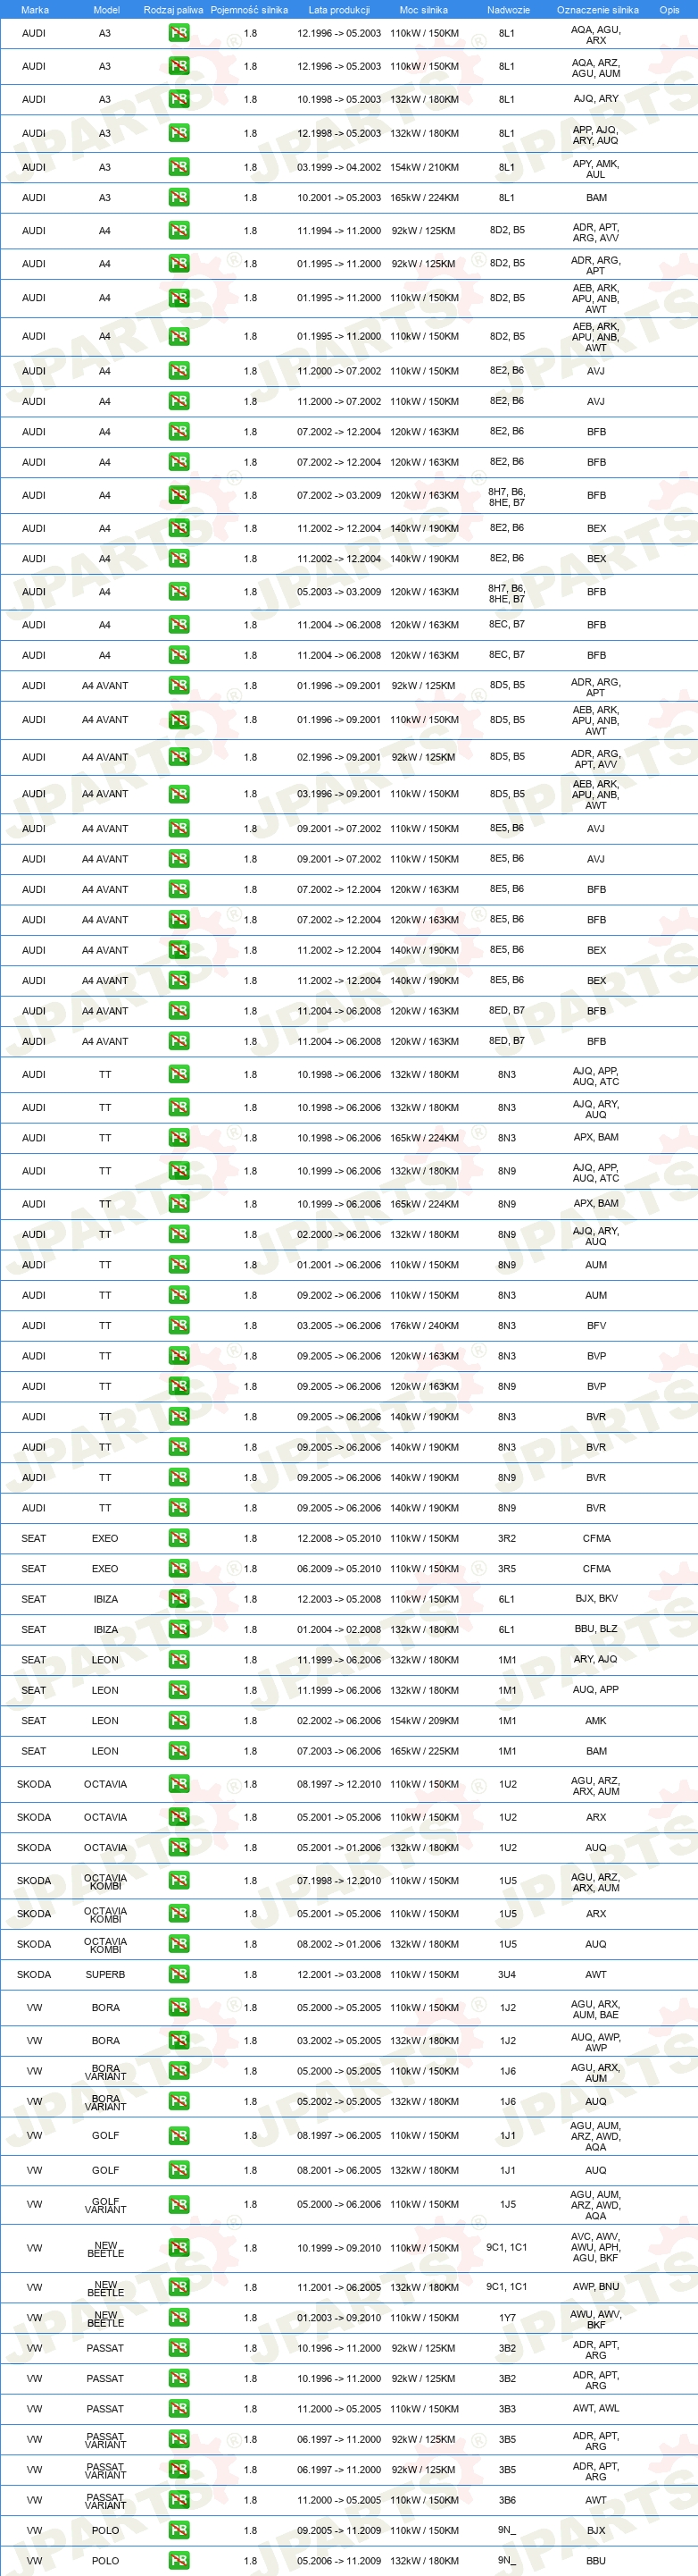Click fuel icon in Audi A4 05.2003 -> 03.2009 row

[x=179, y=591]
